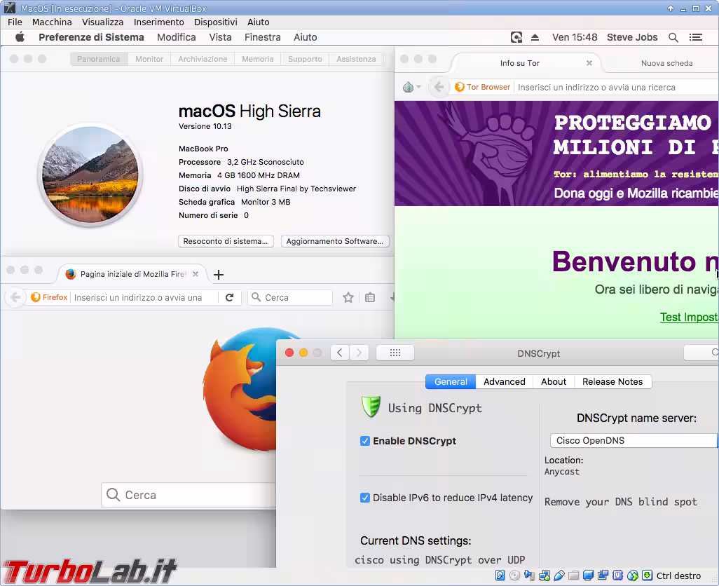Click the Torbutton onion icon
The height and width of the screenshot is (586, 719).
(409, 88)
